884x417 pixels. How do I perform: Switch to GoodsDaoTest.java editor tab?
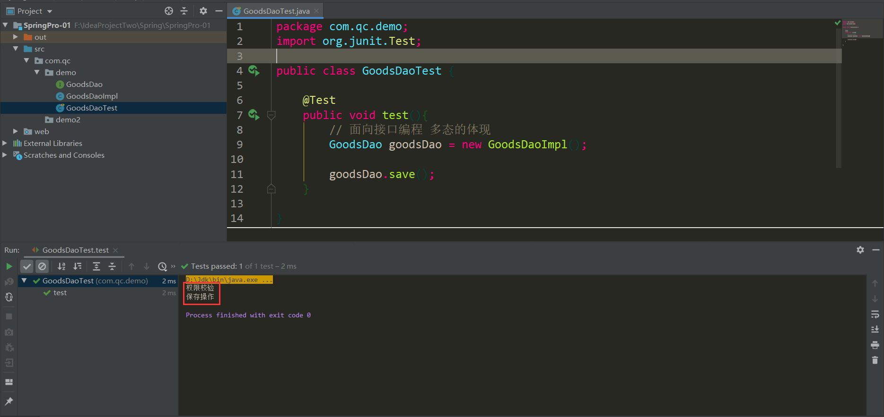[x=276, y=11]
